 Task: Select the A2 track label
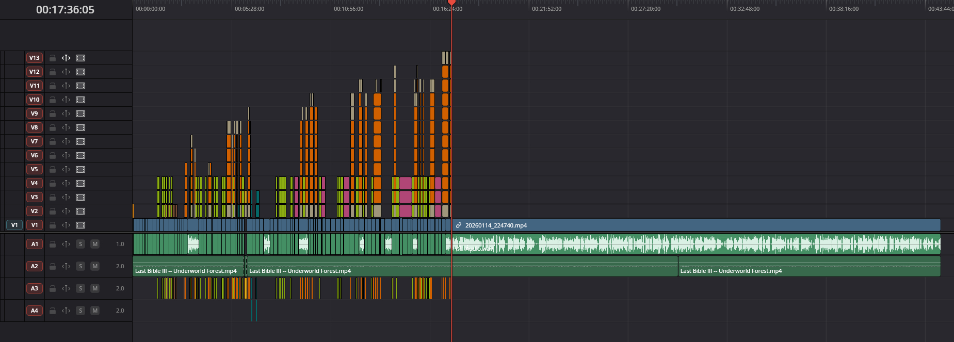[x=35, y=266]
